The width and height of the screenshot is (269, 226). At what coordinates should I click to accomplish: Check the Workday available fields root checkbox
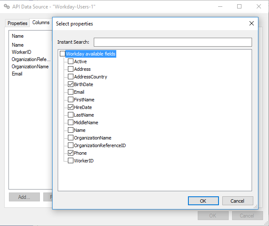pyautogui.click(x=63, y=54)
